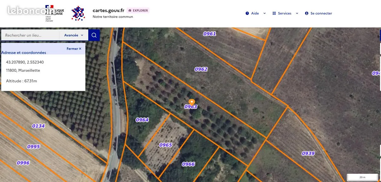The height and width of the screenshot is (182, 381).
Task: Focus the 'Rechercher un lieu...' search field
Action: (x=30, y=35)
